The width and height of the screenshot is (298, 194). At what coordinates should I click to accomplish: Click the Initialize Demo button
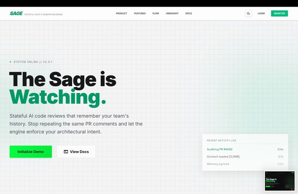tap(31, 152)
